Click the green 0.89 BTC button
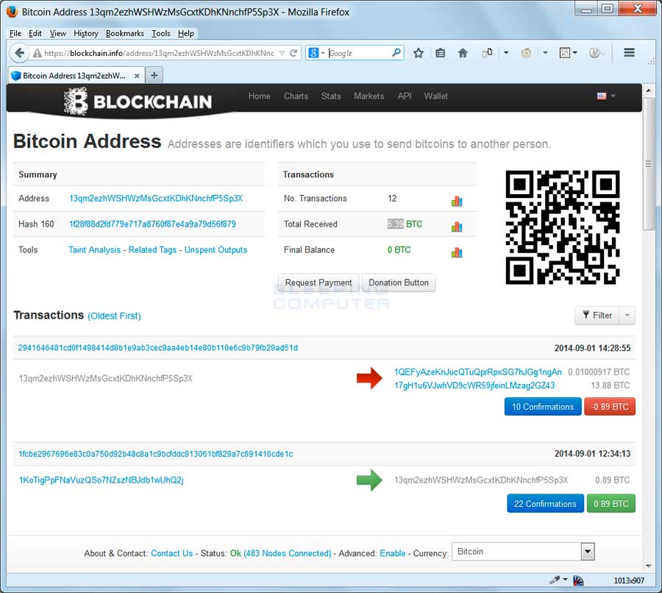 pos(611,503)
